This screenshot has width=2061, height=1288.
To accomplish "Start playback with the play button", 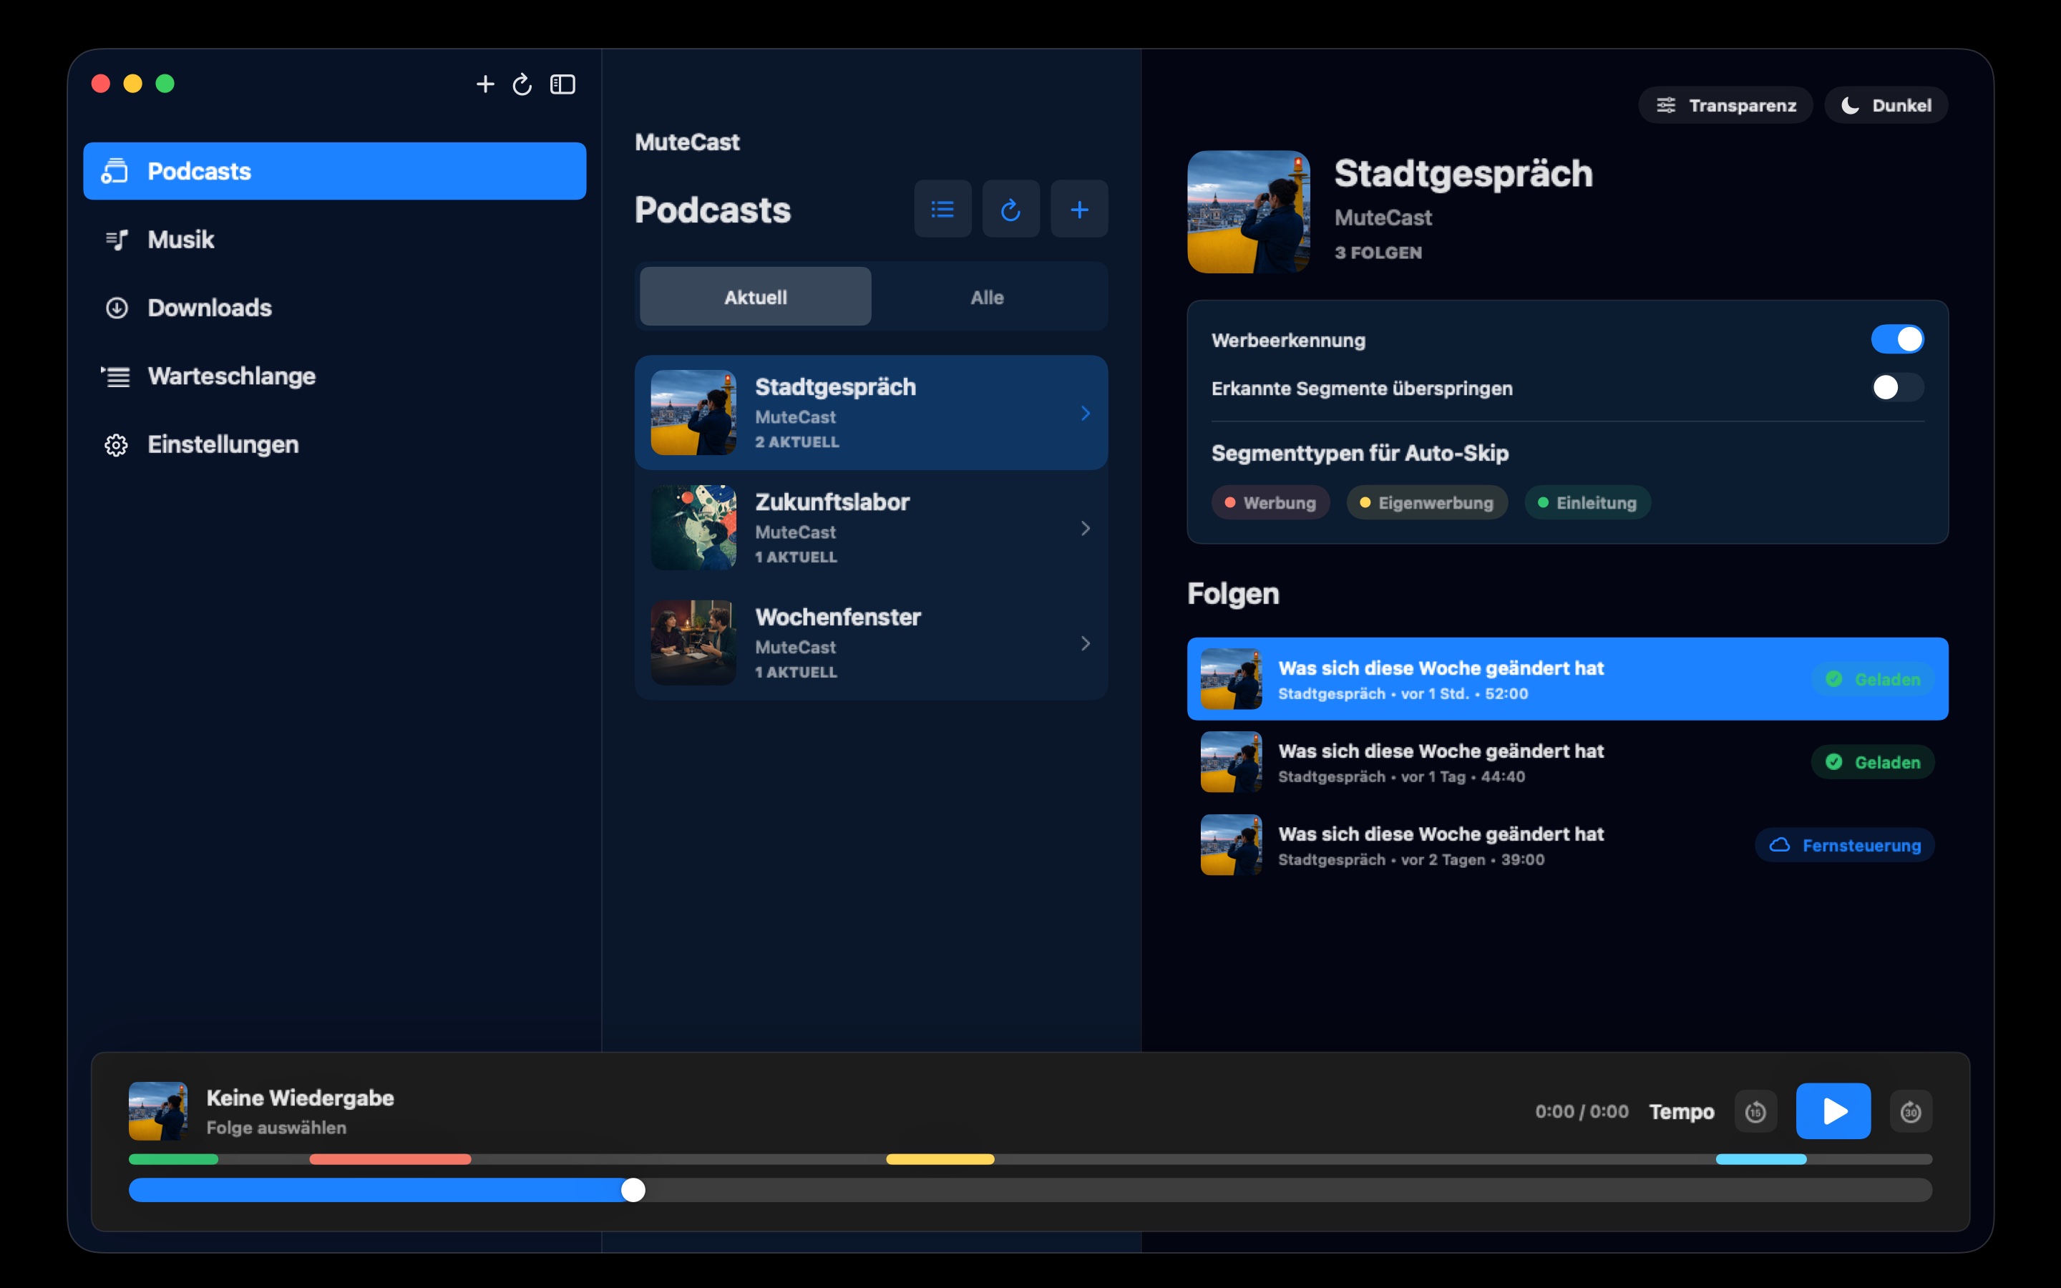I will coord(1833,1111).
